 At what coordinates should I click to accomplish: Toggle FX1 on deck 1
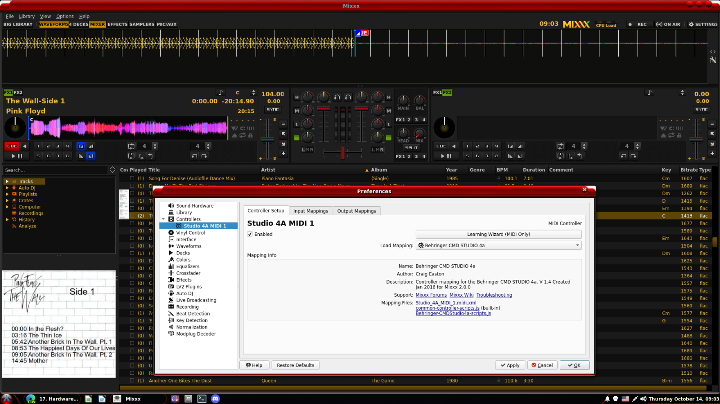pyautogui.click(x=8, y=93)
